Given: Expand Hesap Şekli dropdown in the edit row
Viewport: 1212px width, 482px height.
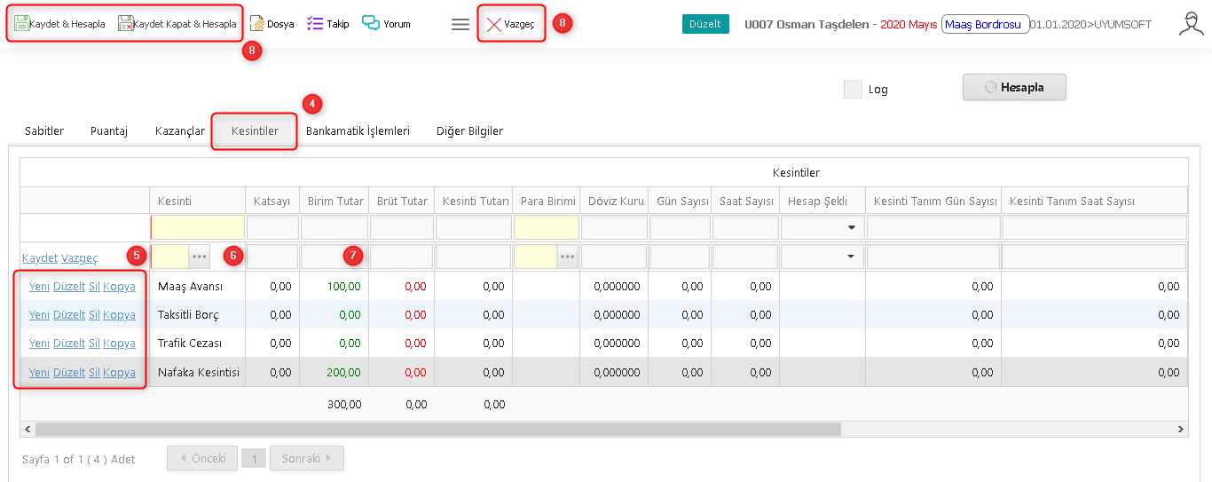Looking at the screenshot, I should 851,257.
